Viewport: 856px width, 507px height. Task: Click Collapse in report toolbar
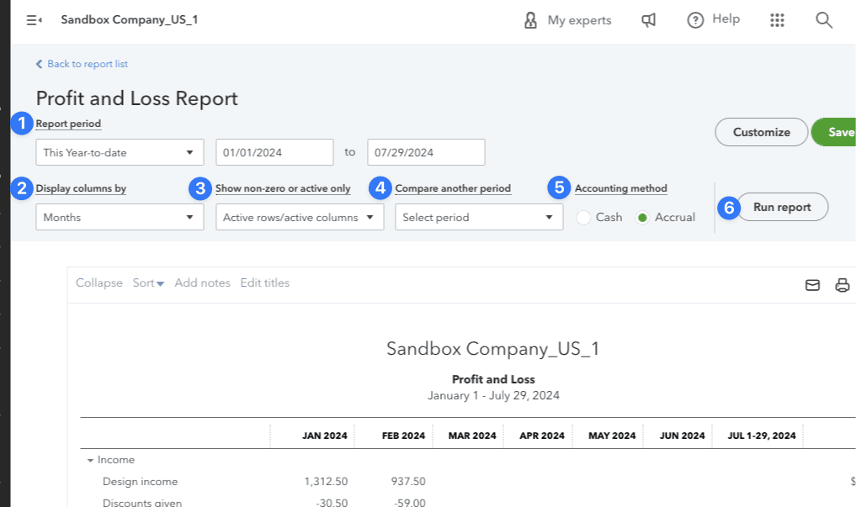(x=98, y=283)
